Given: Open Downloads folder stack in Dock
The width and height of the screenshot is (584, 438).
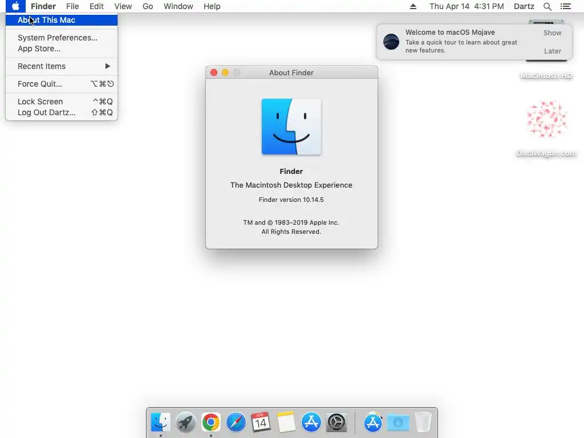Looking at the screenshot, I should click(398, 423).
